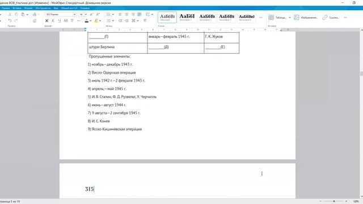Screen dimensions: 363x204
Task: Open the font size dropdown
Action: point(86,14)
